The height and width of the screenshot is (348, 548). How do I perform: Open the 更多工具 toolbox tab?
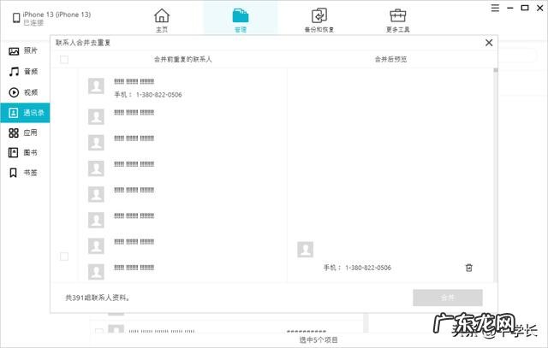(x=397, y=21)
